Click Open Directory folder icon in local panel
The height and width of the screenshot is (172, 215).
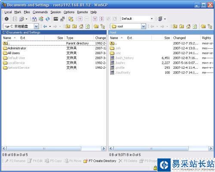click(x=96, y=26)
